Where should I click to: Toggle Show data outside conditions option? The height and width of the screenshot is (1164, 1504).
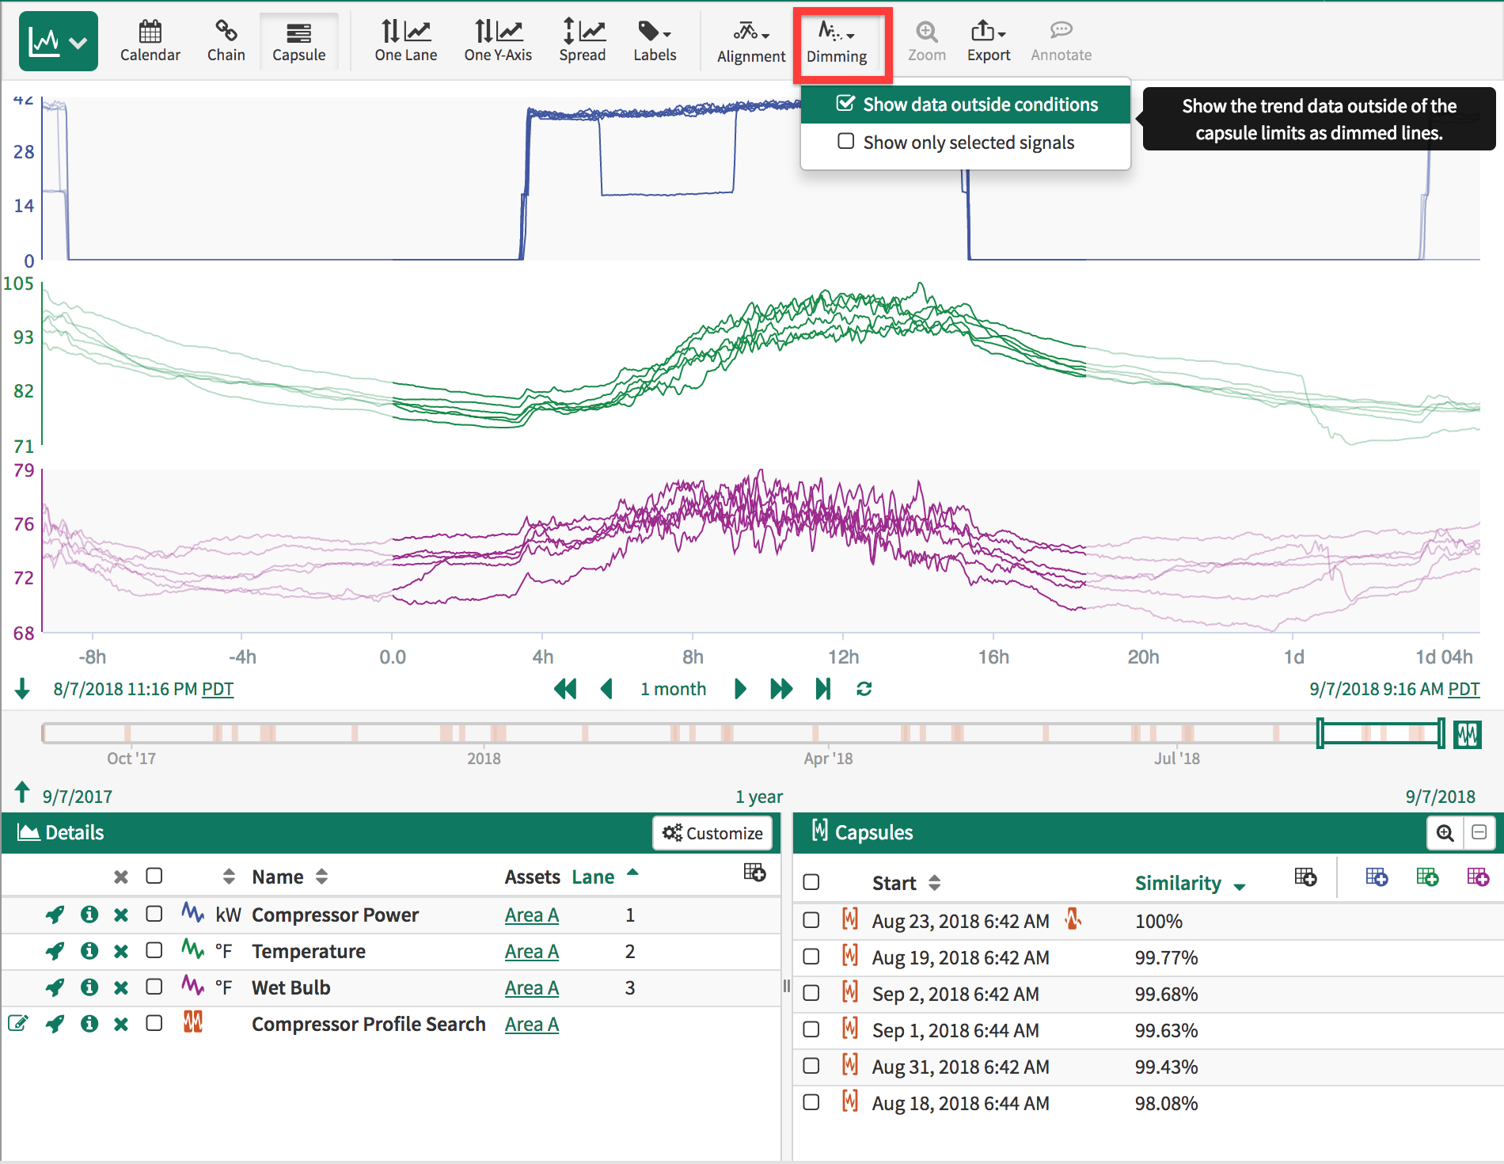tap(966, 105)
